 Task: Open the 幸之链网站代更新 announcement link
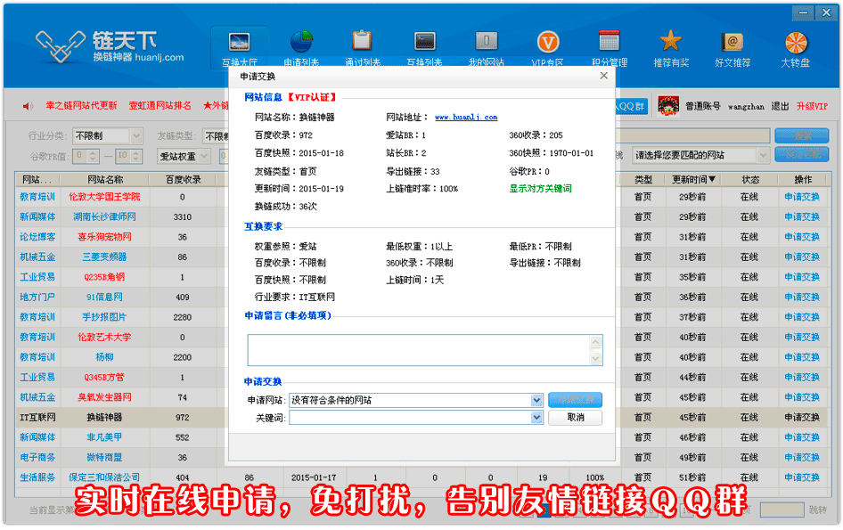81,106
